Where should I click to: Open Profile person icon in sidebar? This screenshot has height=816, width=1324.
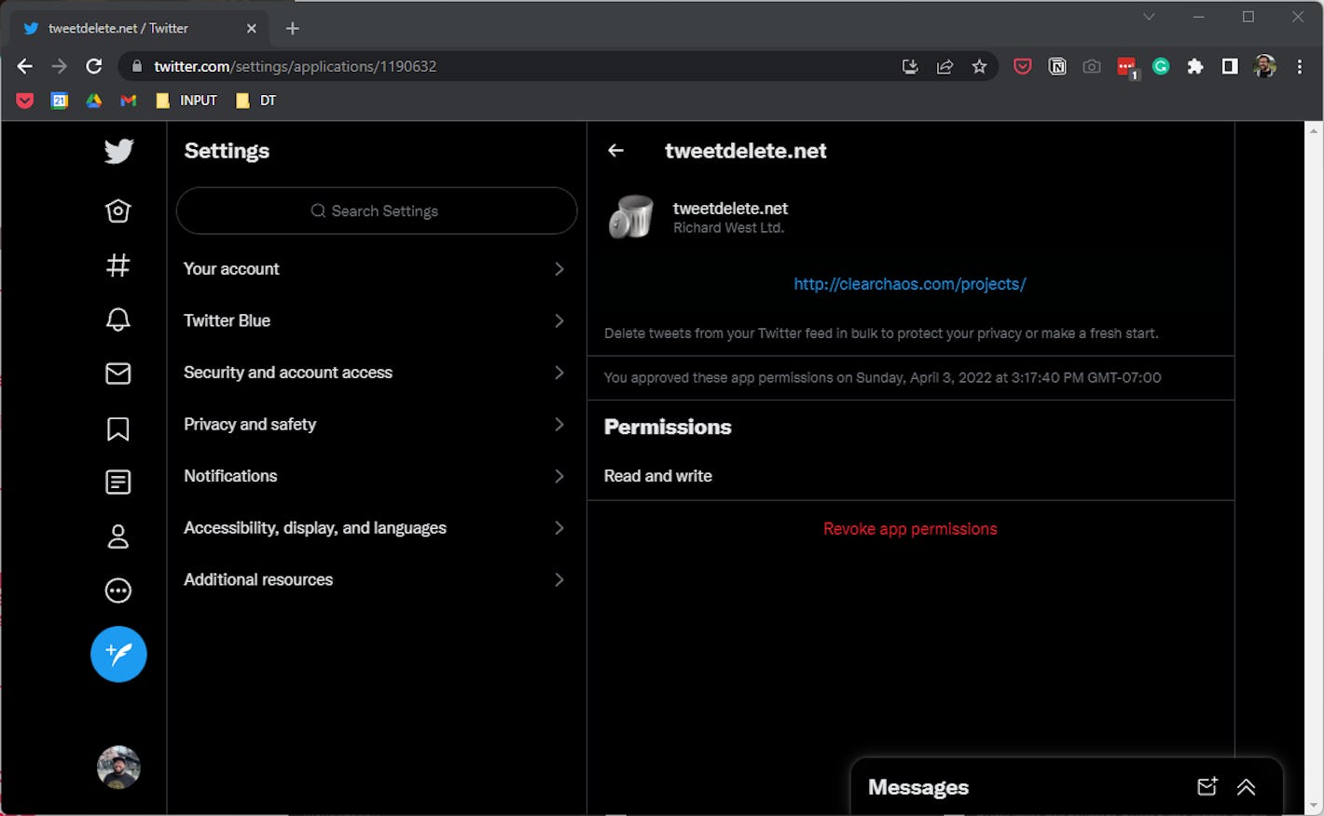[118, 537]
